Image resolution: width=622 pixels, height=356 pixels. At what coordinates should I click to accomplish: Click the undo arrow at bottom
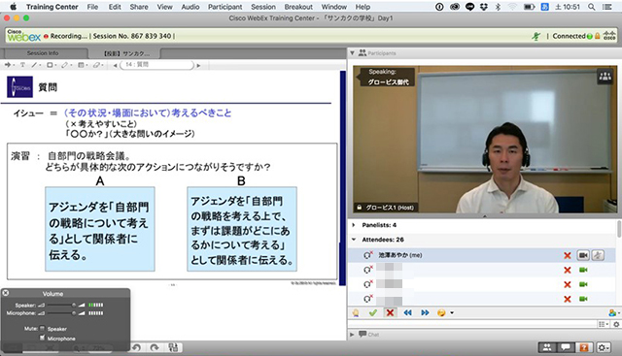pyautogui.click(x=136, y=347)
